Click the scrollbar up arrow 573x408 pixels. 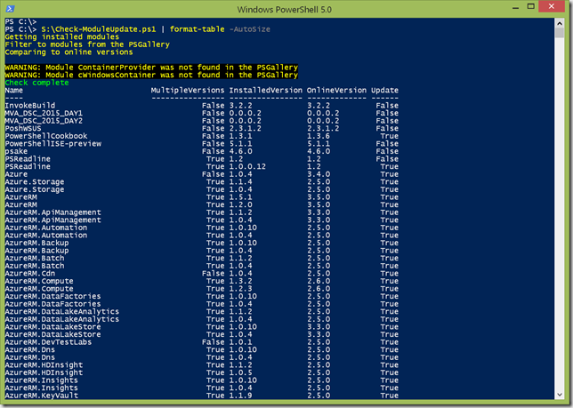pos(560,23)
